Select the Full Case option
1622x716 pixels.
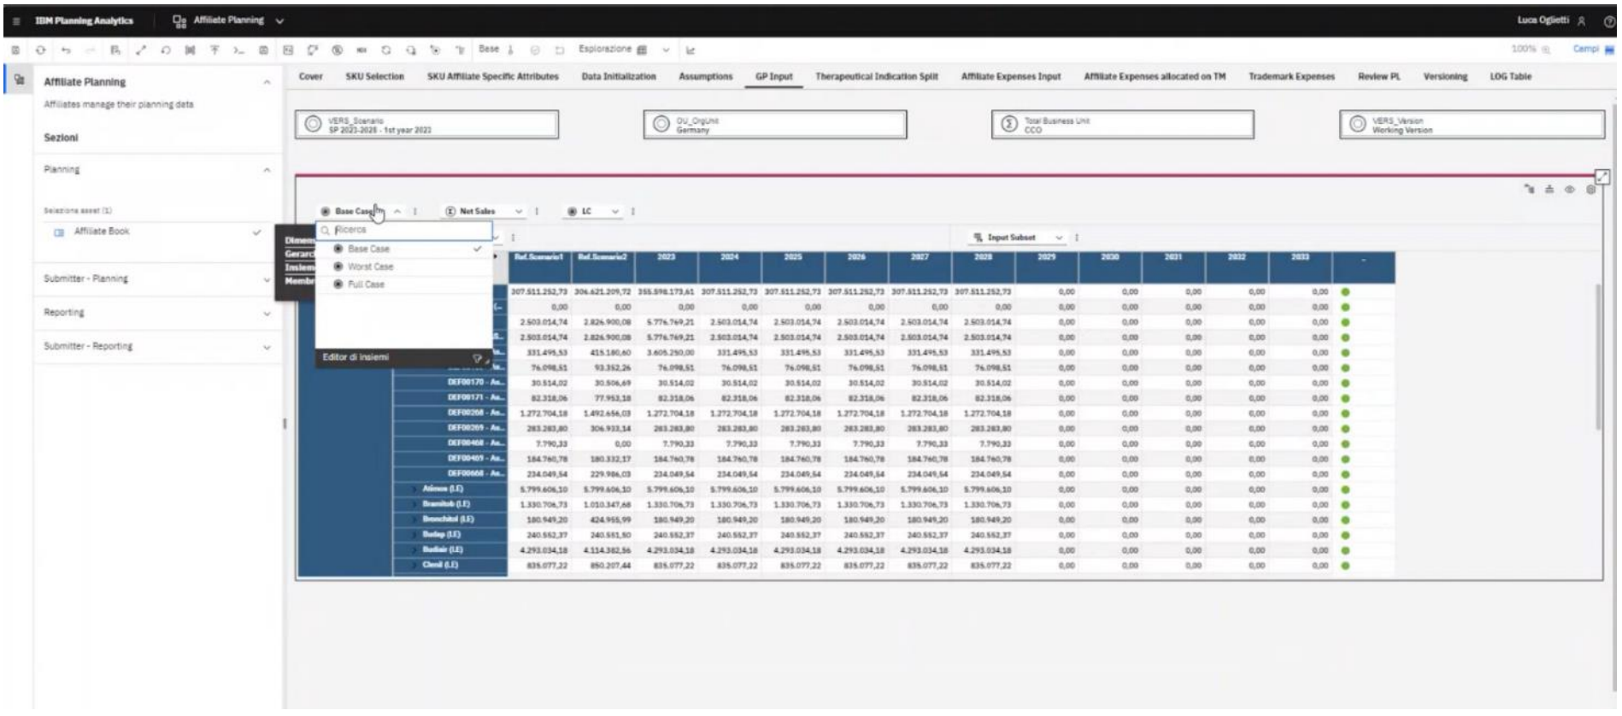(x=366, y=285)
